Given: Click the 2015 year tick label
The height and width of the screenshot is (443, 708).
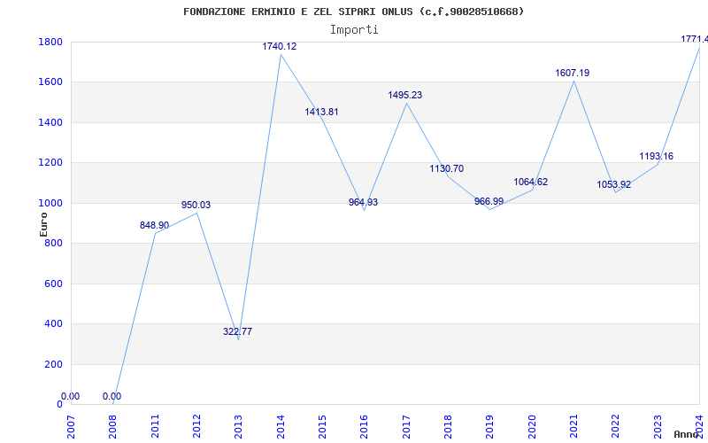Looking at the screenshot, I should (322, 426).
